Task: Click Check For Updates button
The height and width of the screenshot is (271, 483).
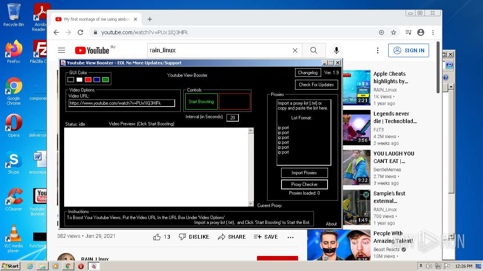Action: click(316, 85)
